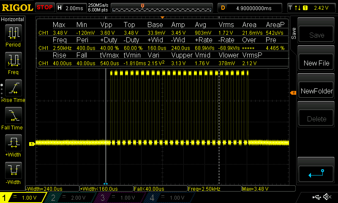Click the Freq=2.50kHz bottom readout
338x203 pixels.
coord(215,189)
